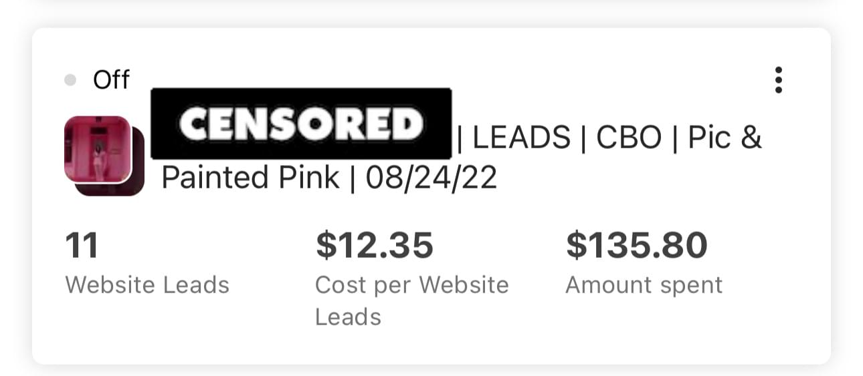The height and width of the screenshot is (376, 863).
Task: Click the grey background above the card
Action: [431, 12]
